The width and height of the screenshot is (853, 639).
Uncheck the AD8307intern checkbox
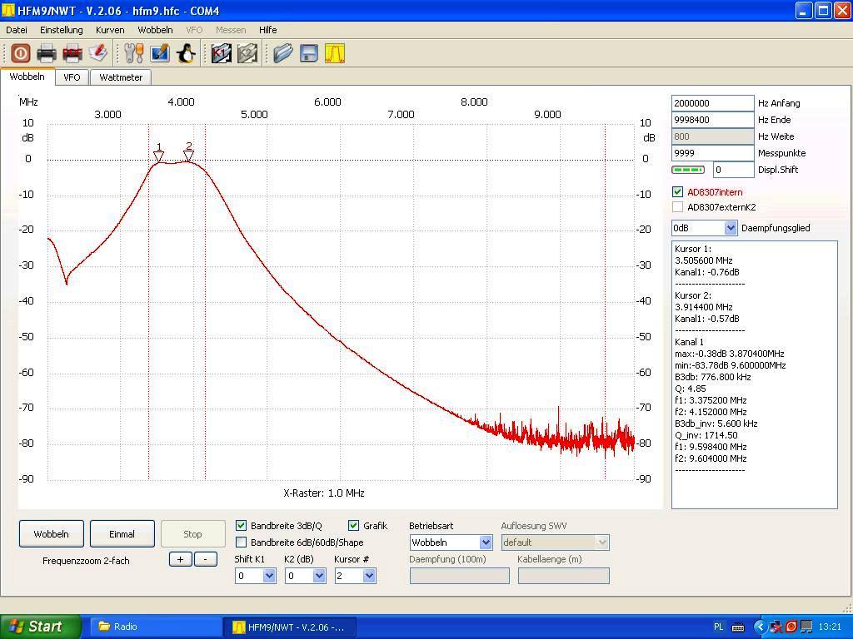pyautogui.click(x=677, y=192)
